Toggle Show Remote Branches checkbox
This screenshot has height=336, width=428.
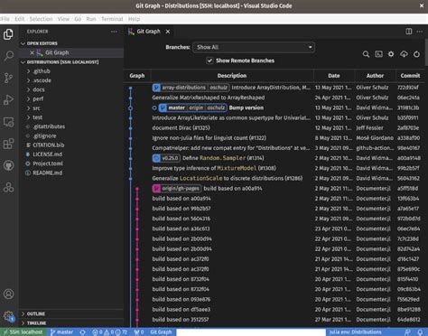coord(209,61)
